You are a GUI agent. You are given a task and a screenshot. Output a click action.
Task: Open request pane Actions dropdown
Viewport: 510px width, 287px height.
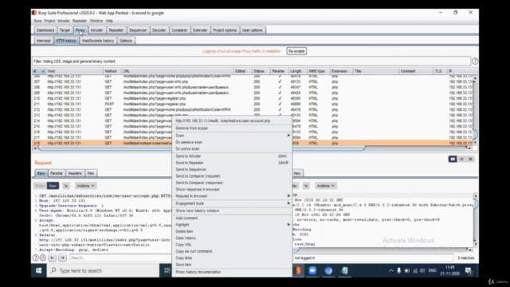tap(85, 186)
